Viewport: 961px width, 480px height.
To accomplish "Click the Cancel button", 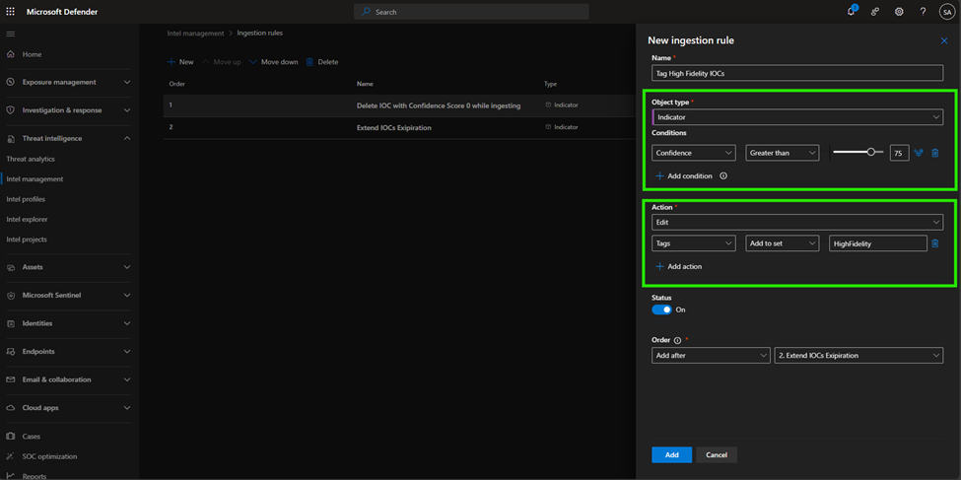I will pyautogui.click(x=717, y=454).
